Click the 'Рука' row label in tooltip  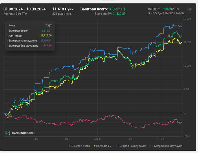click(x=12, y=26)
